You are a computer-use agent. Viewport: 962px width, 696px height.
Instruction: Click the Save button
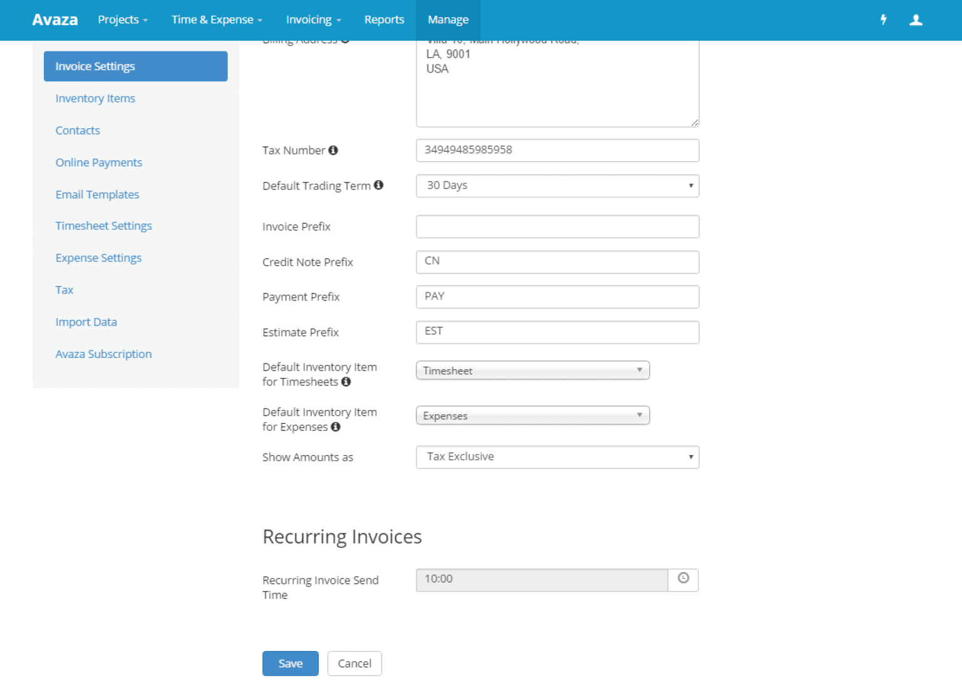click(290, 663)
